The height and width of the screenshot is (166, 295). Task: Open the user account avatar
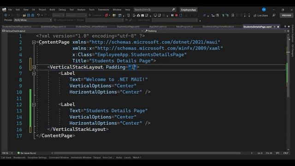(264, 9)
